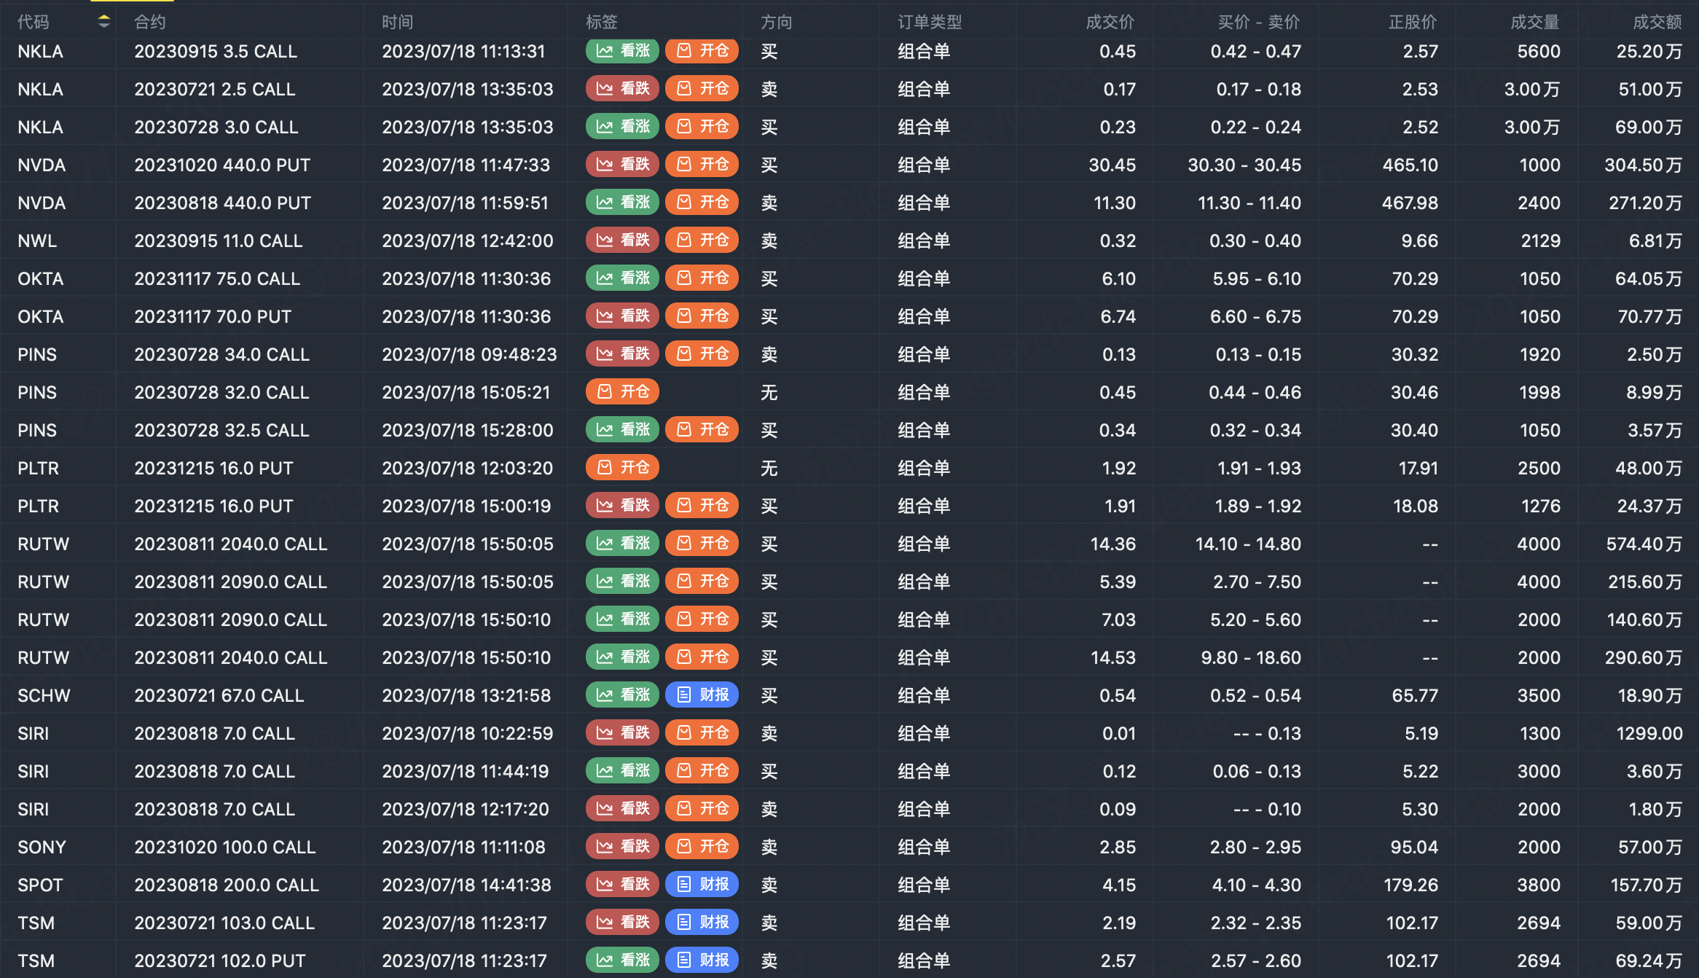Open the SIRI 10:22:59 row ticker

click(34, 734)
